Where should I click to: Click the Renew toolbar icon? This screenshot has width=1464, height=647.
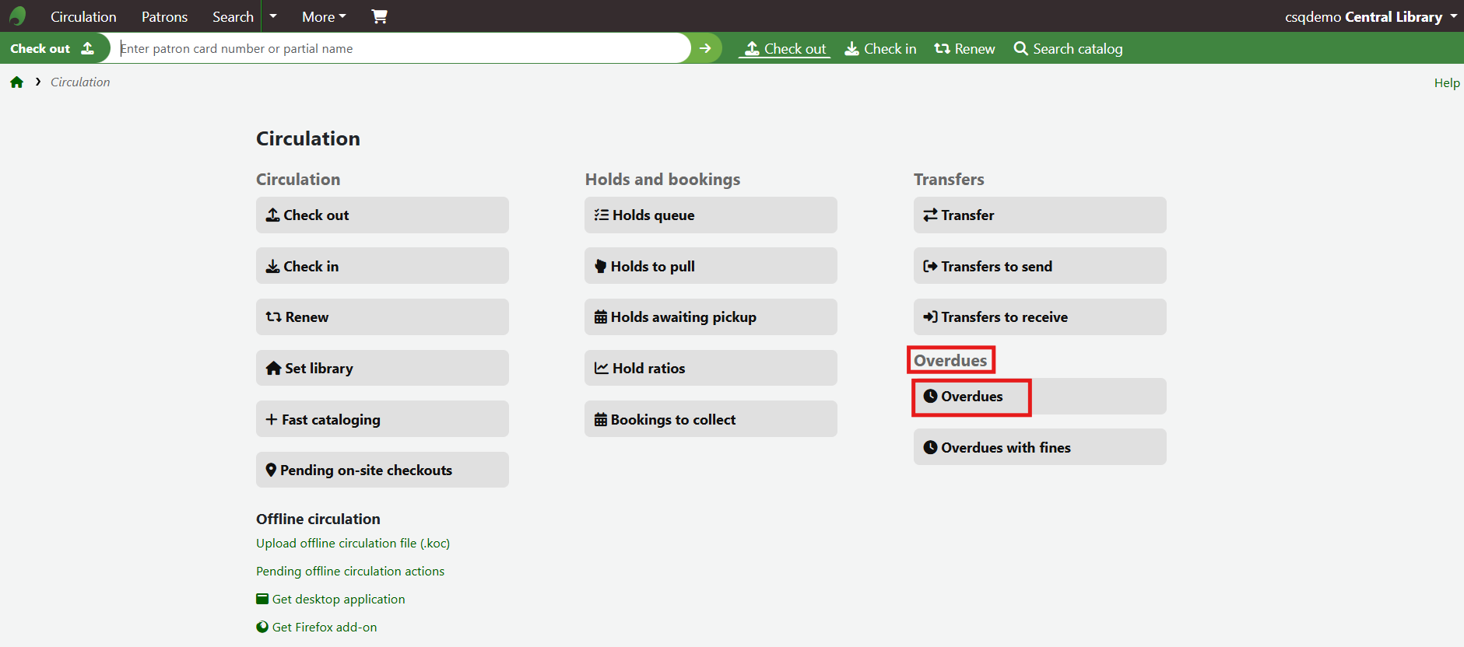point(942,49)
